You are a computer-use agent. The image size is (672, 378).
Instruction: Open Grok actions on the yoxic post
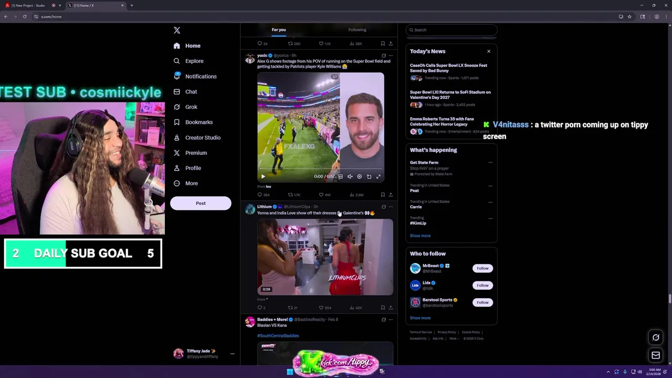pyautogui.click(x=383, y=55)
